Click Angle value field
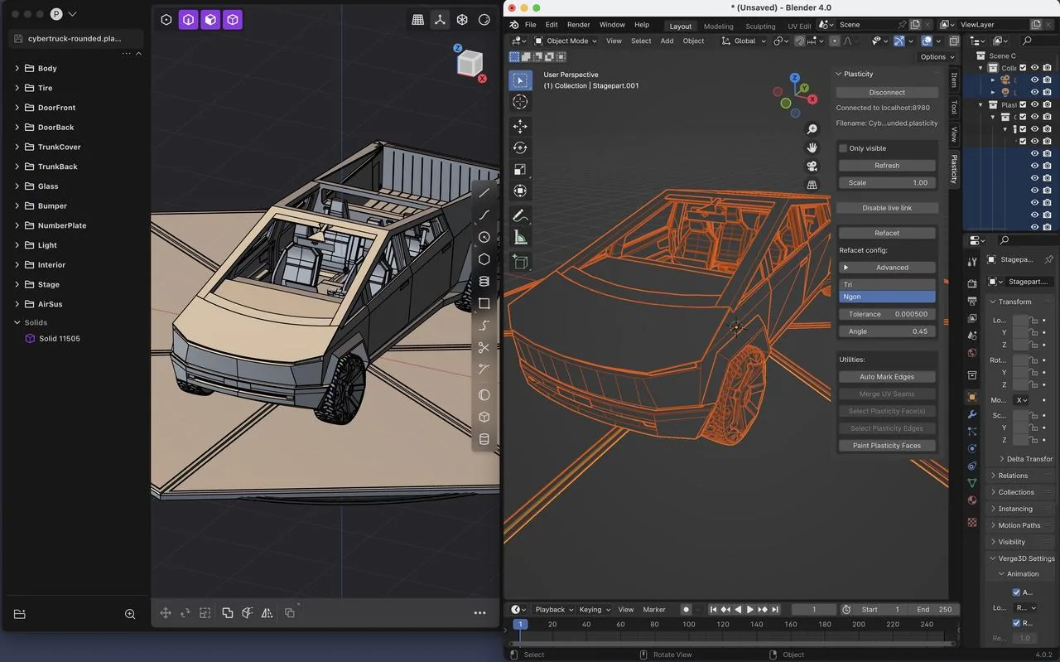Viewport: 1060px width, 662px height. coord(887,331)
